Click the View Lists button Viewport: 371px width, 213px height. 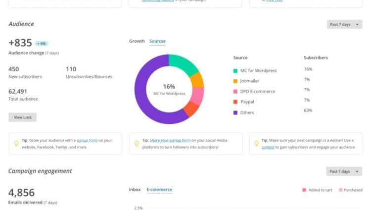22,117
